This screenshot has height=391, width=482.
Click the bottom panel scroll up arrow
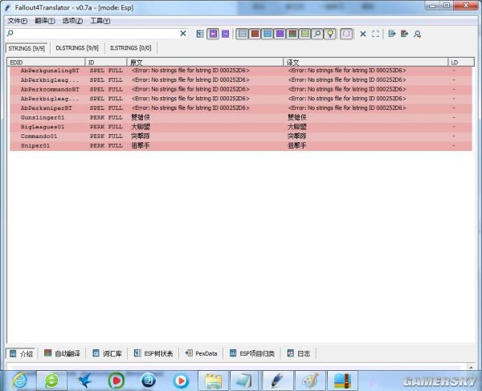click(472, 367)
